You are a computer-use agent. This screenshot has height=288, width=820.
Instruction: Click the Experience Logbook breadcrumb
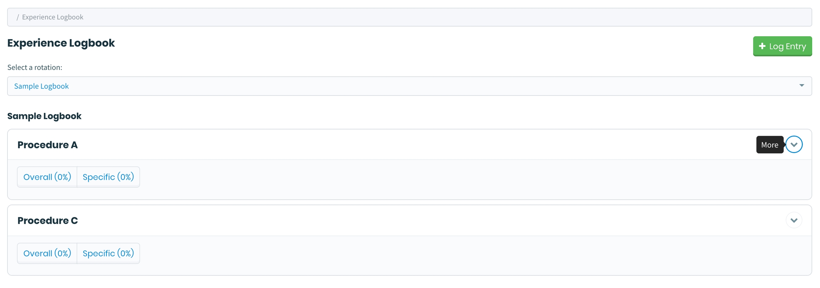click(x=53, y=17)
